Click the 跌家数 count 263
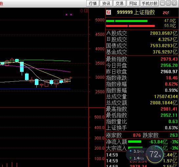Image resolution: width=179 pixels, height=167 pixels. [x=174, y=135]
